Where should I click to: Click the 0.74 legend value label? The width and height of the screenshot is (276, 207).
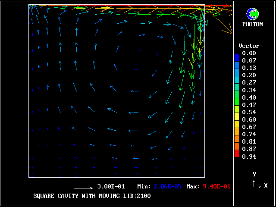coord(249,134)
